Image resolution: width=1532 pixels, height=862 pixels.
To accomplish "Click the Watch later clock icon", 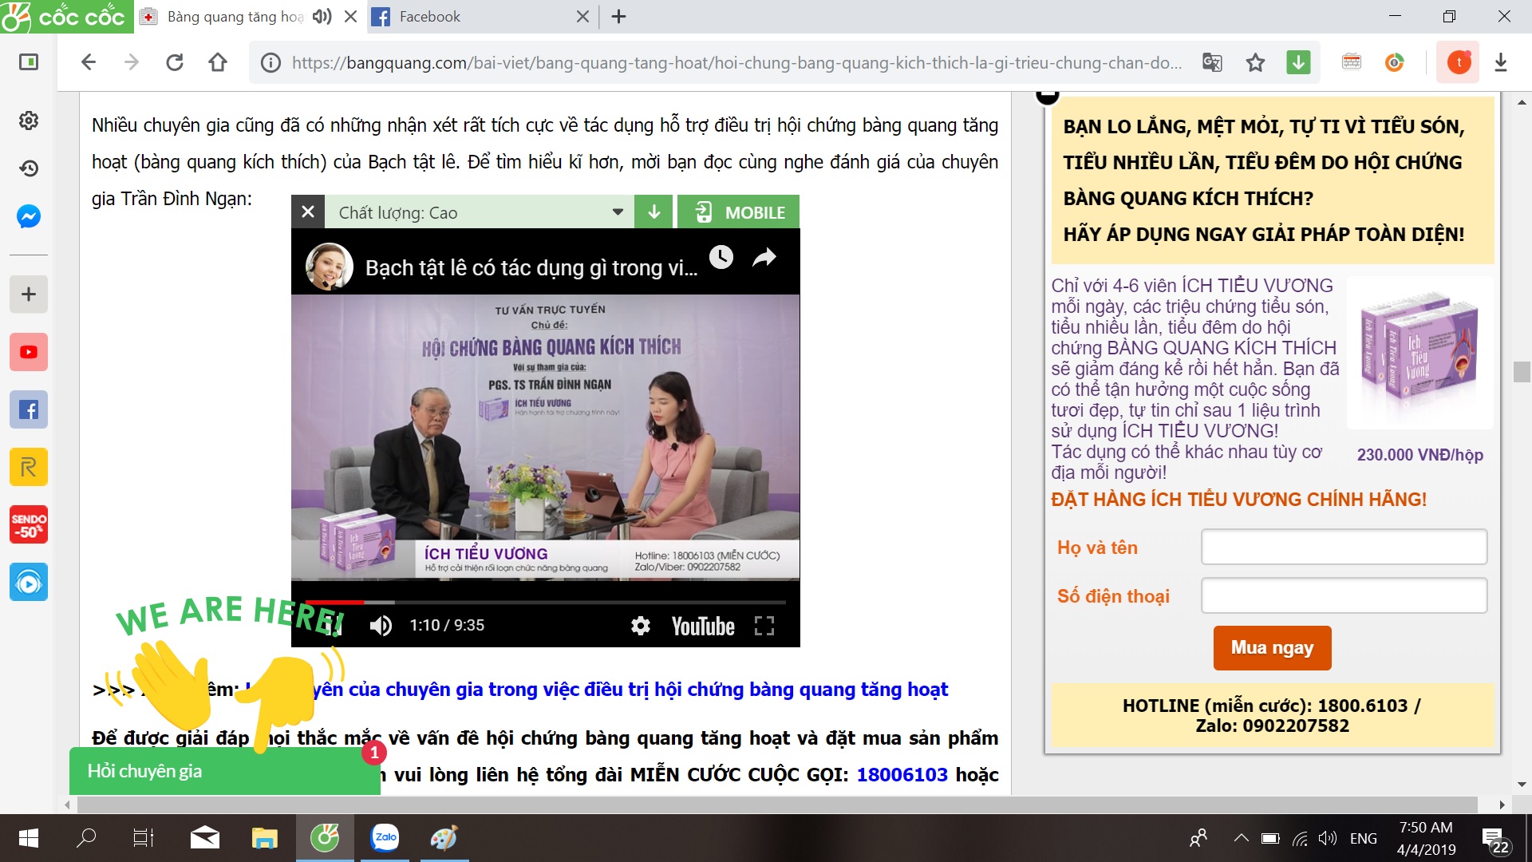I will (x=721, y=257).
